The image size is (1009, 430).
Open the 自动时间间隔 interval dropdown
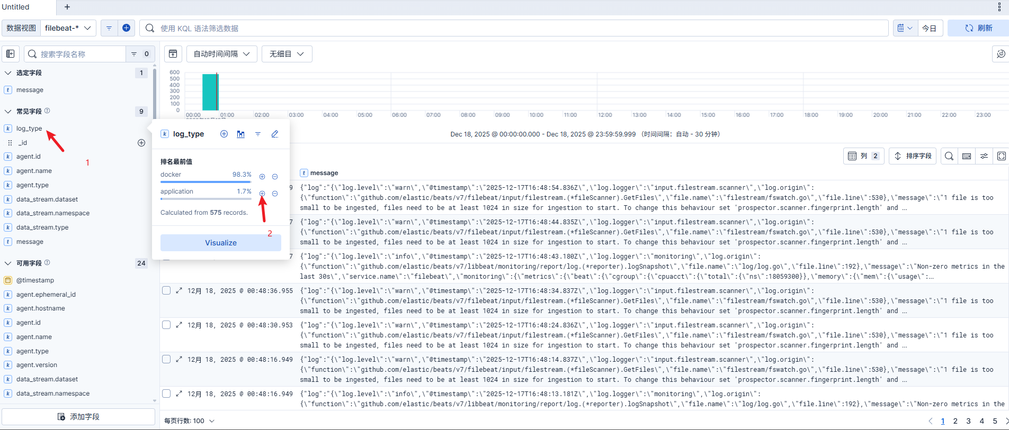(221, 54)
